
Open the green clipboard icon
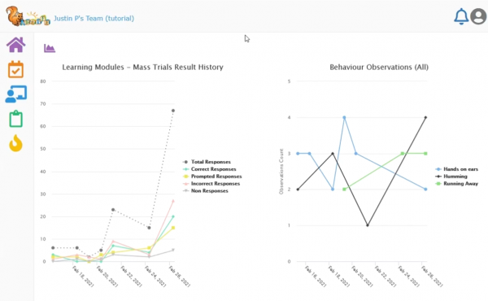(16, 119)
